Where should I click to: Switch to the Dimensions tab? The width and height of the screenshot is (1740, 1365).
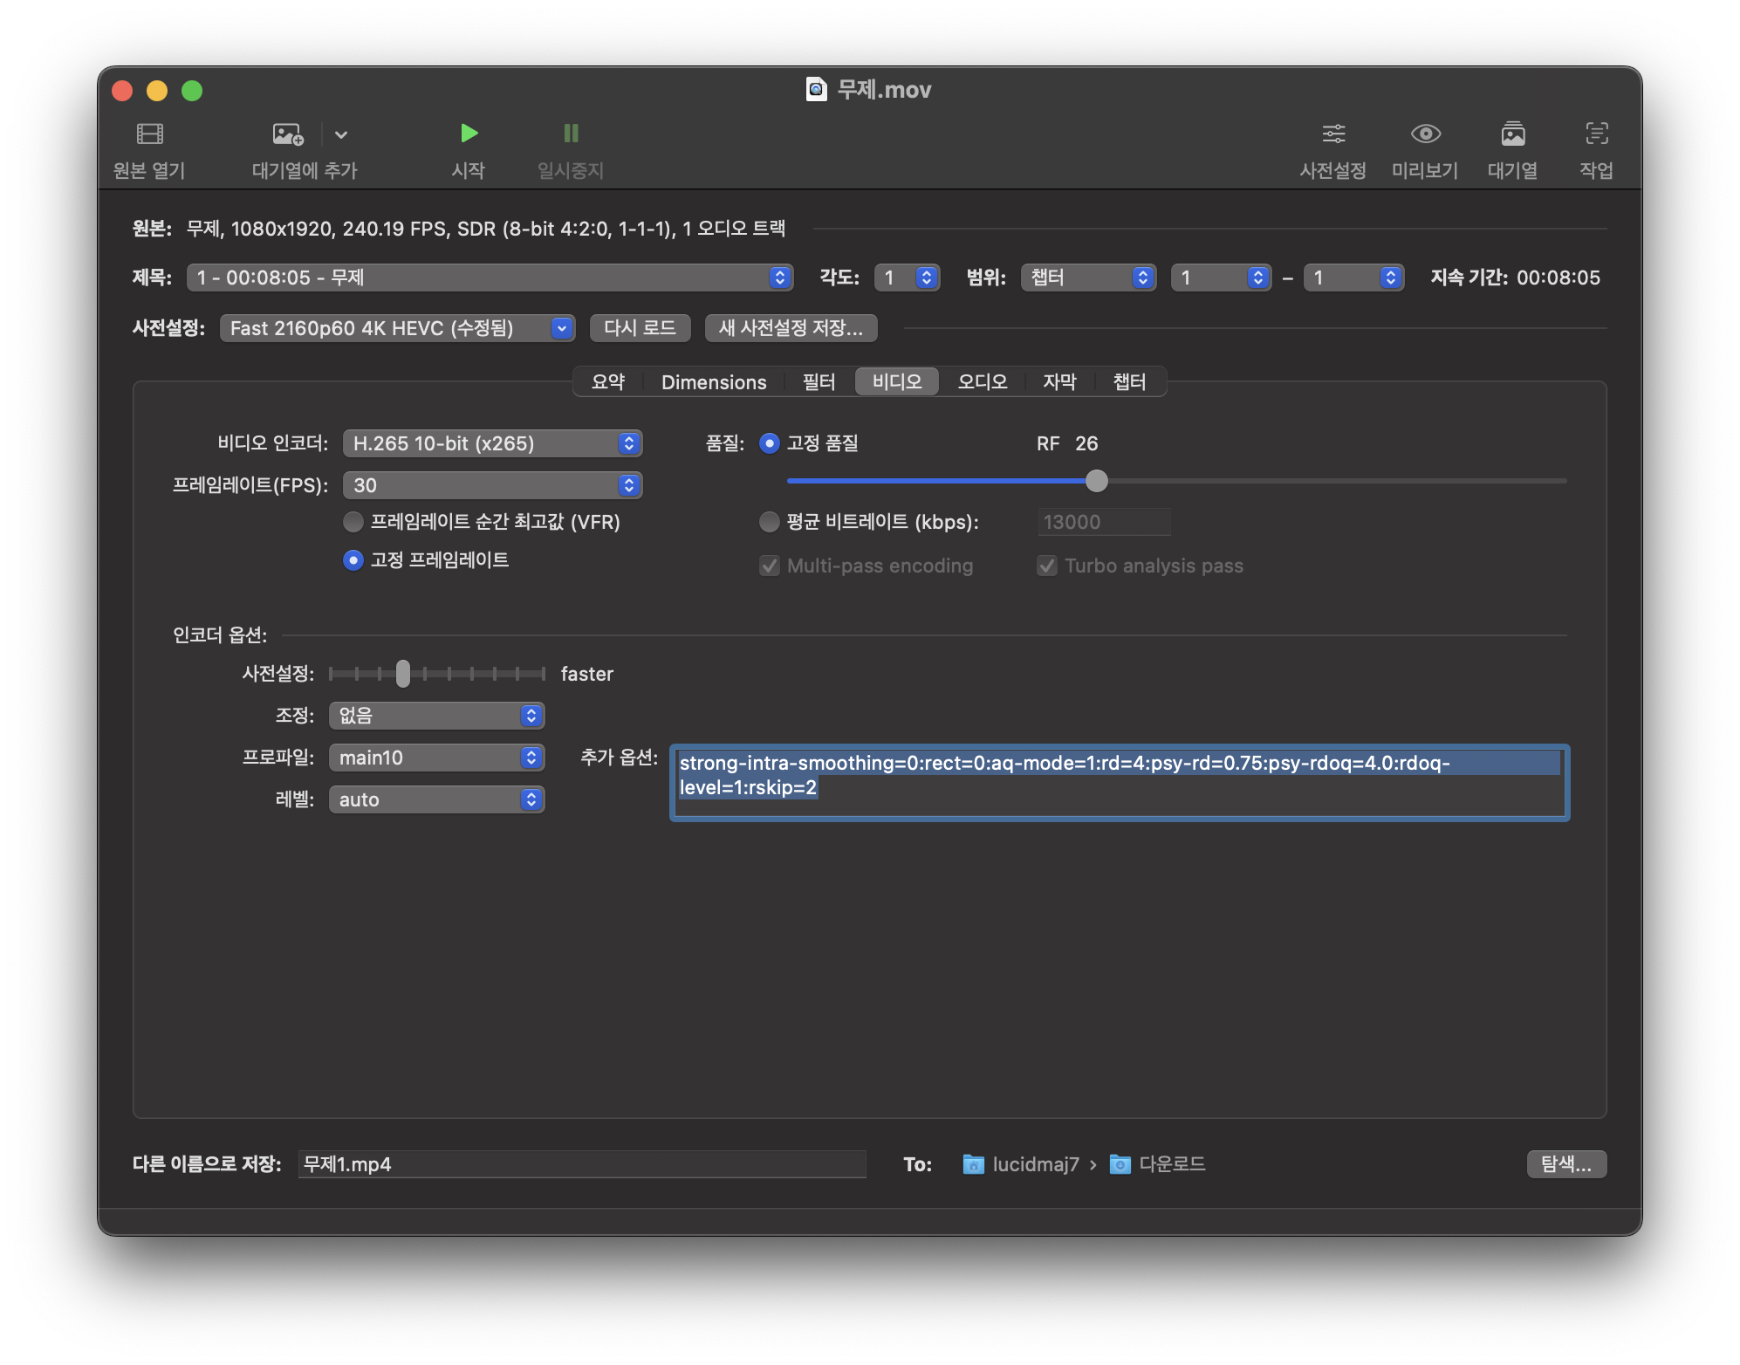pos(713,382)
